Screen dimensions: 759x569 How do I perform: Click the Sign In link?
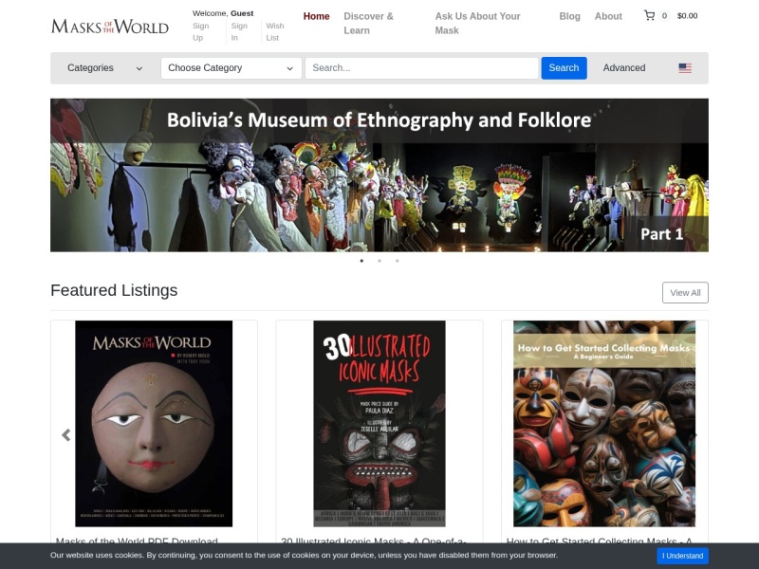(x=239, y=32)
